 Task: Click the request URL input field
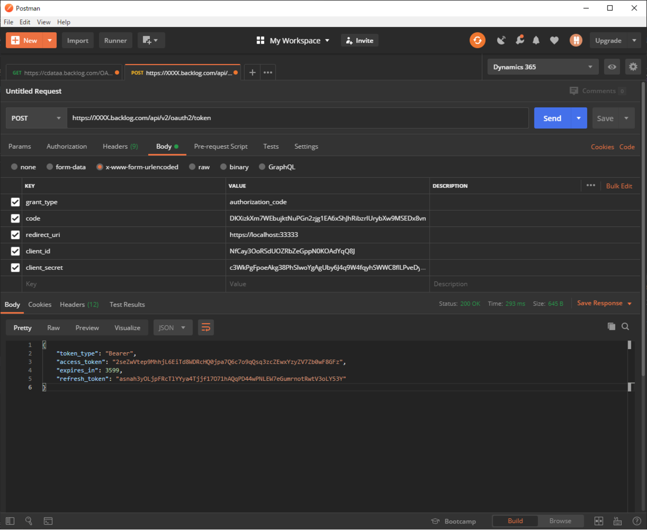[298, 118]
